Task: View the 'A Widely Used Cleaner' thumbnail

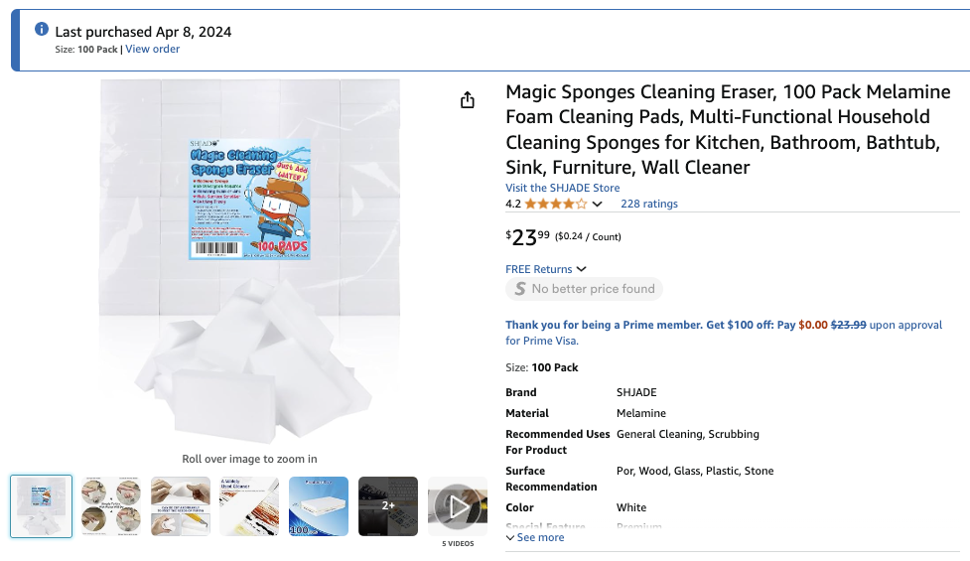Action: (x=250, y=506)
